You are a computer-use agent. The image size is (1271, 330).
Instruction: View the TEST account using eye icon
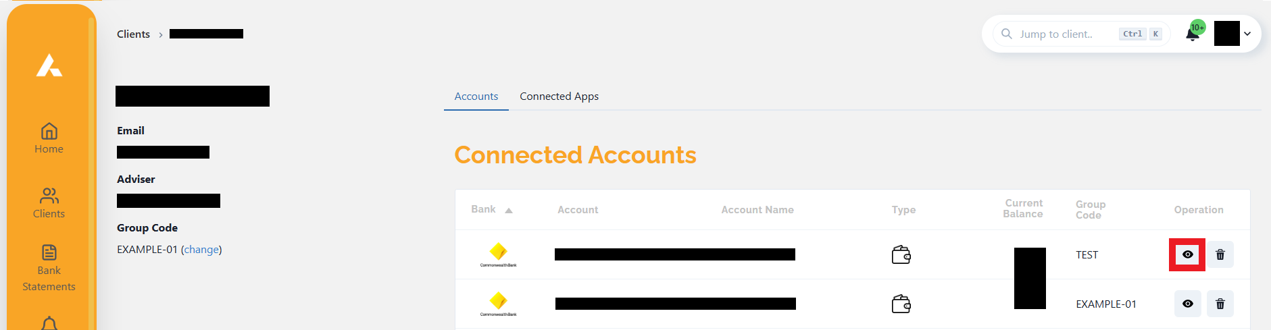pos(1187,254)
